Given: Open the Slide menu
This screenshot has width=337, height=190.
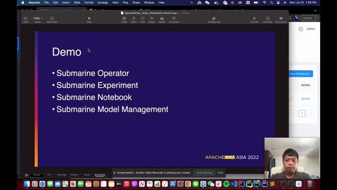Looking at the screenshot, I should (x=77, y=3).
